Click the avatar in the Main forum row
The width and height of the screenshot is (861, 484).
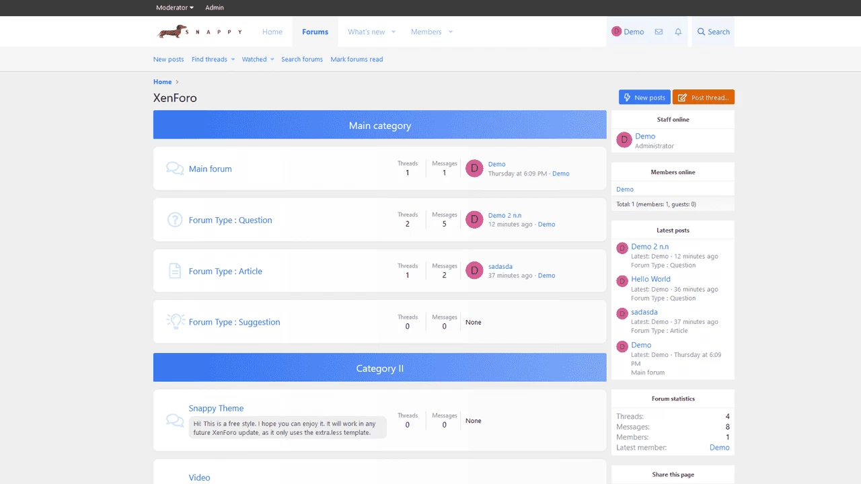(474, 168)
